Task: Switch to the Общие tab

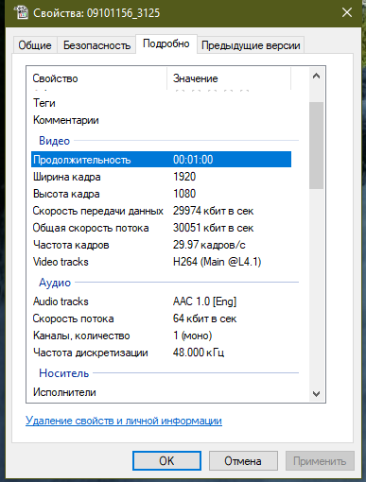Action: coord(35,45)
